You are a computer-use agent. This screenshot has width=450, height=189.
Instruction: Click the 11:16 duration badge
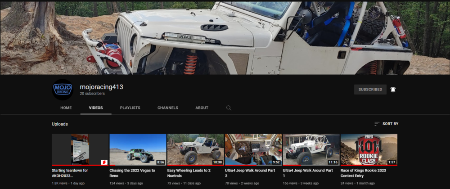333,162
